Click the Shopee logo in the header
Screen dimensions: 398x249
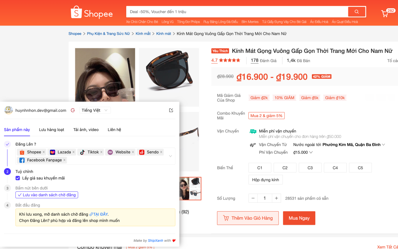point(91,12)
